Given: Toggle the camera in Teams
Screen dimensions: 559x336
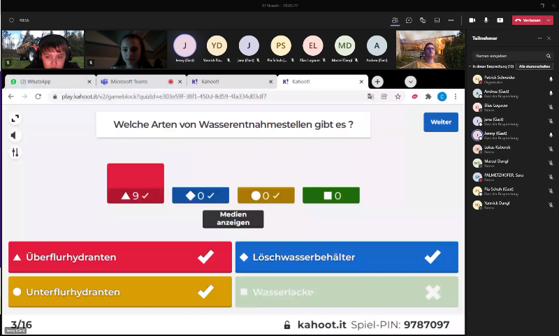Looking at the screenshot, I should pyautogui.click(x=472, y=20).
